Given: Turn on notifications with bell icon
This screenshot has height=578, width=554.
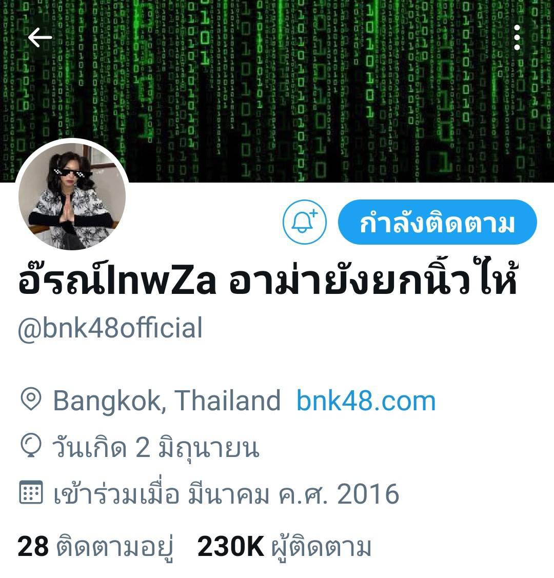Looking at the screenshot, I should (x=305, y=222).
